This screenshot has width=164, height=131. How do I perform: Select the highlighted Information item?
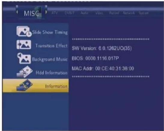tap(35, 86)
